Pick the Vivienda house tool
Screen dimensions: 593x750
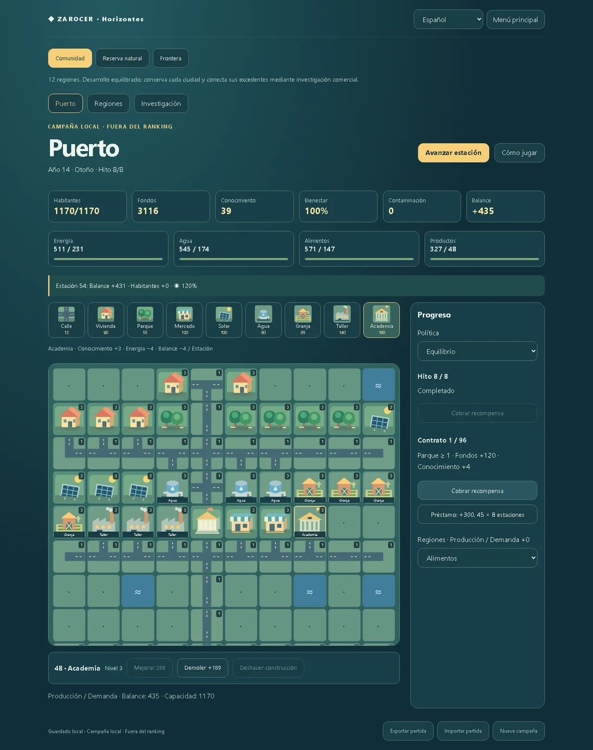coord(106,320)
